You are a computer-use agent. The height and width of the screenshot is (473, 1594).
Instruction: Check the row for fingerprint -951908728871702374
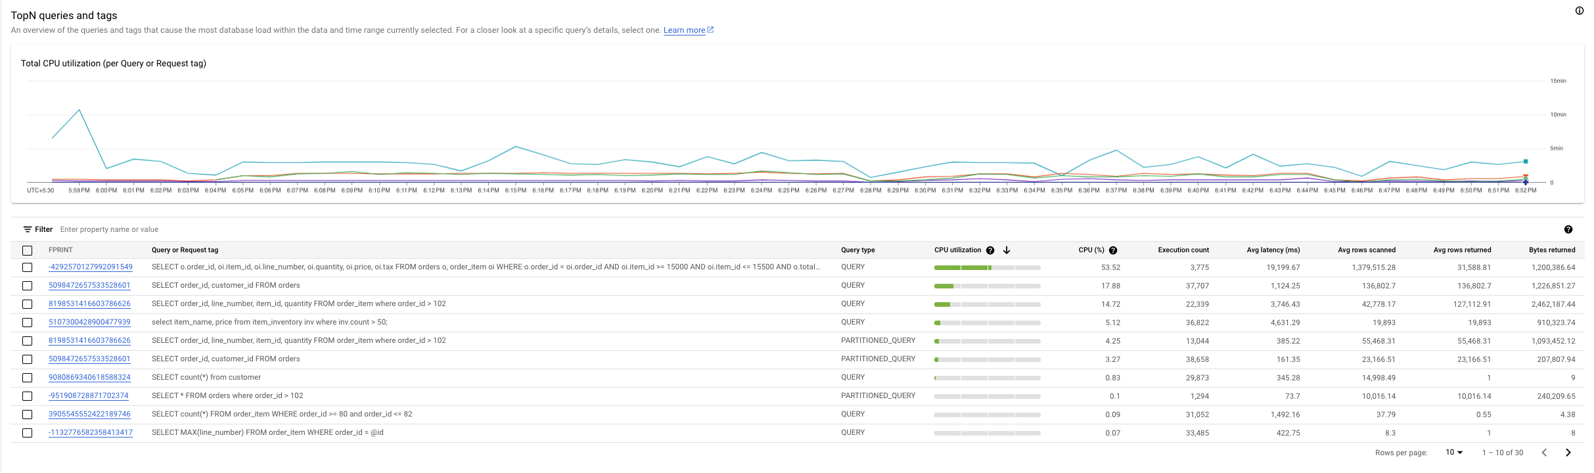coord(27,396)
